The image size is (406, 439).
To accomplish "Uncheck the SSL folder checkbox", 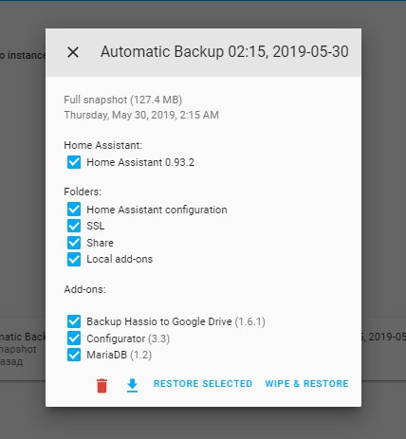I will coord(74,226).
